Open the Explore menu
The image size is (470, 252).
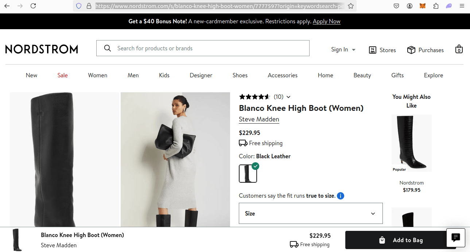[x=434, y=75]
